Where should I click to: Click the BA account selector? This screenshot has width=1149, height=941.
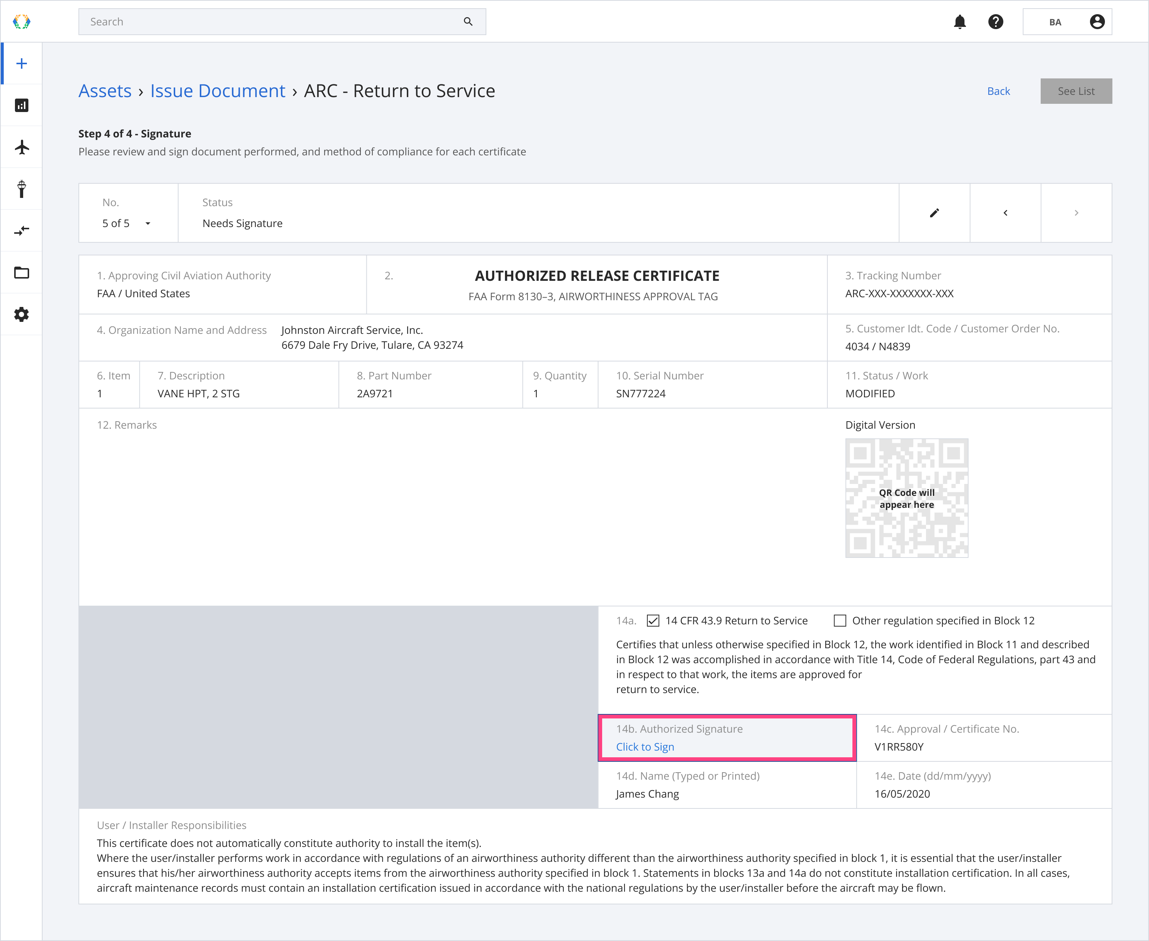coord(1067,22)
